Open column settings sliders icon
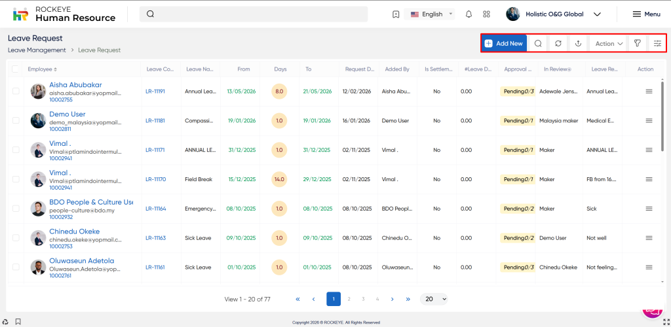This screenshot has width=671, height=327. point(657,44)
